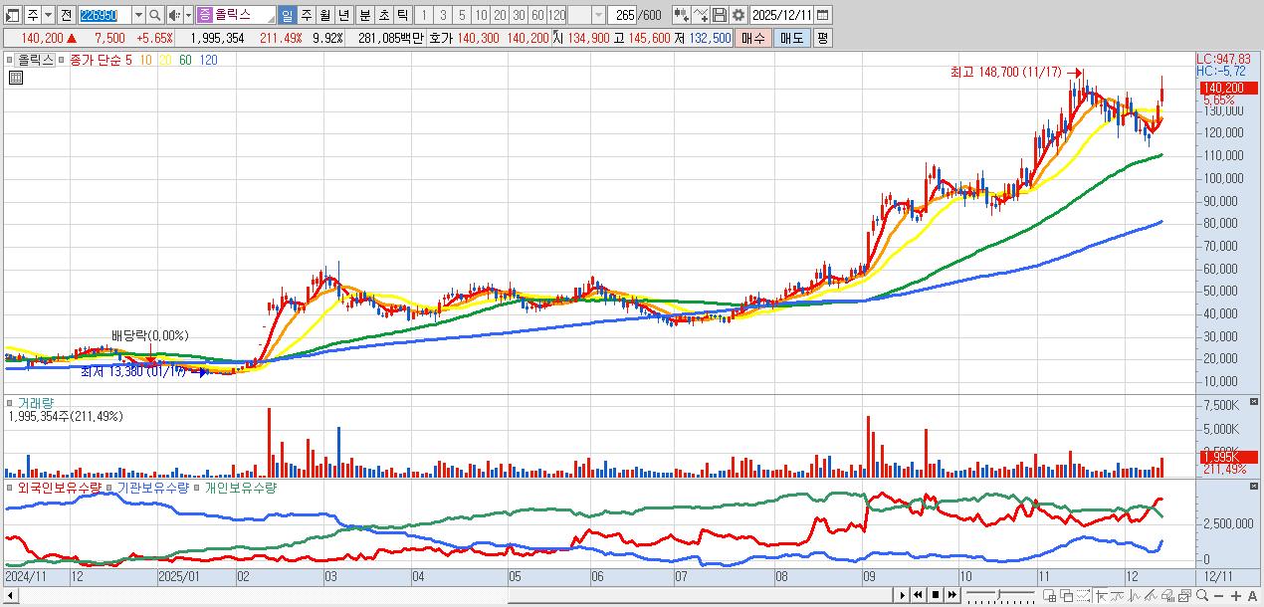
Task: Open the calendar date picker icon
Action: click(825, 15)
